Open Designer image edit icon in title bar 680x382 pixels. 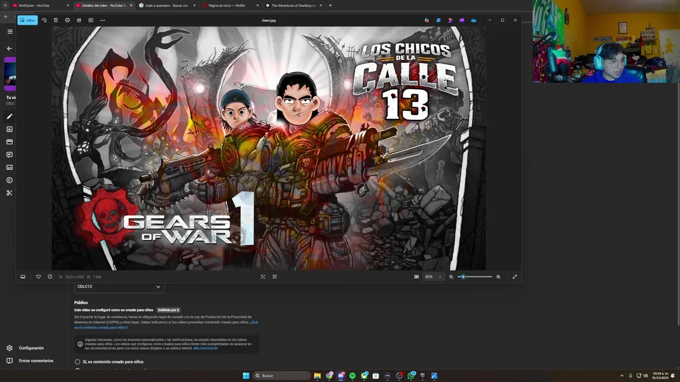(438, 20)
